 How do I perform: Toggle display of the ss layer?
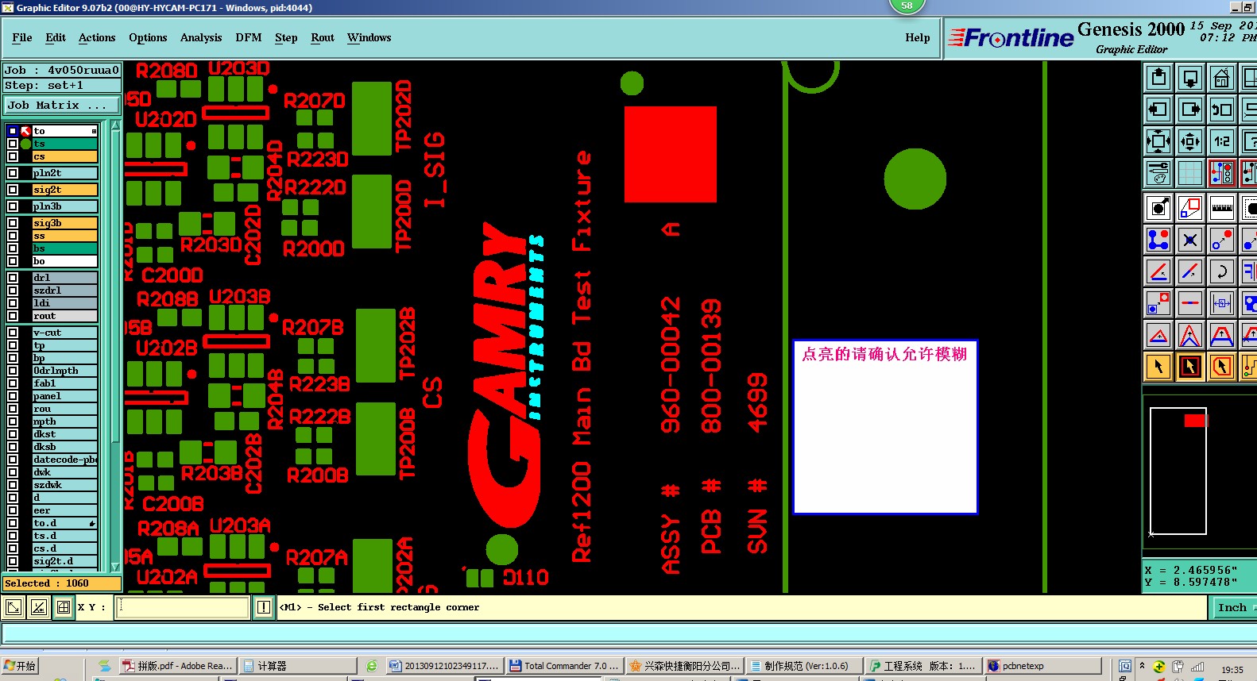[13, 236]
